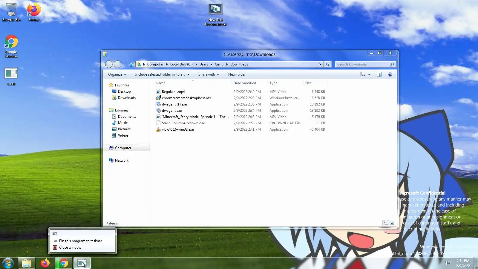
Task: Sort files by the Type column header
Action: click(285, 83)
